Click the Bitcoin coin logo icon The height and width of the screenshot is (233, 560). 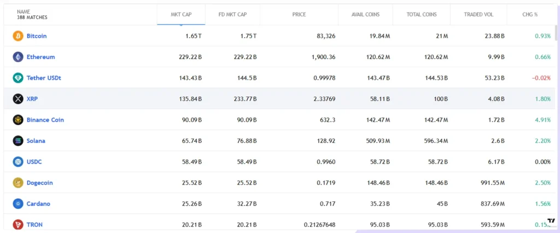point(18,36)
